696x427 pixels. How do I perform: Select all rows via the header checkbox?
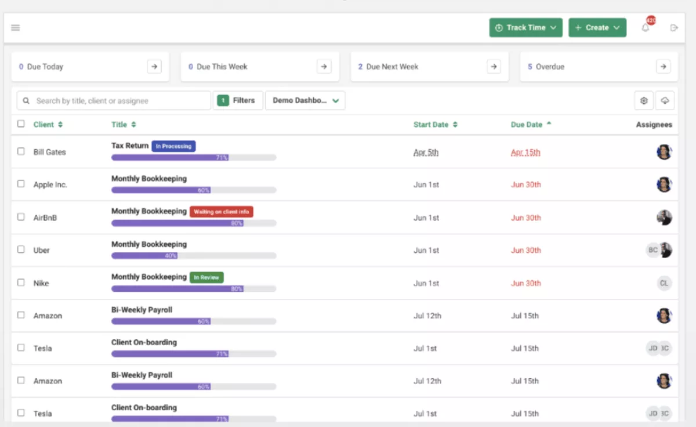(21, 124)
